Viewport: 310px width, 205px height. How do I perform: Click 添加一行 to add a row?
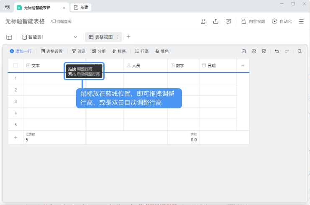(20, 51)
